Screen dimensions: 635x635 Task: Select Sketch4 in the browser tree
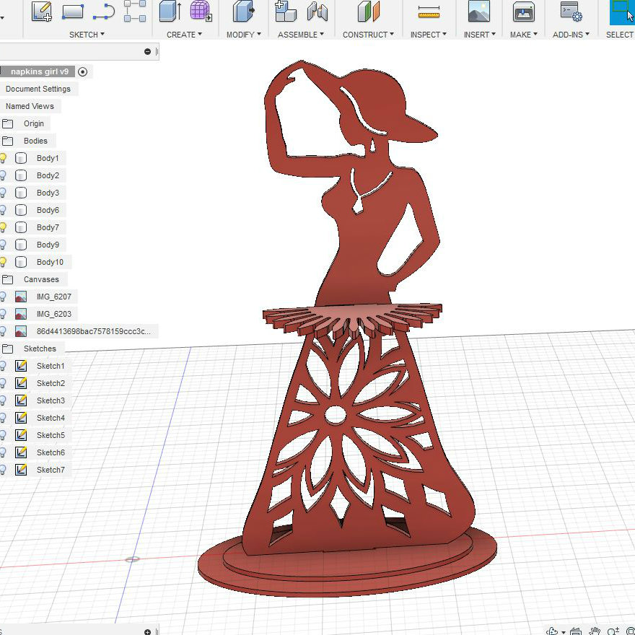tap(51, 418)
